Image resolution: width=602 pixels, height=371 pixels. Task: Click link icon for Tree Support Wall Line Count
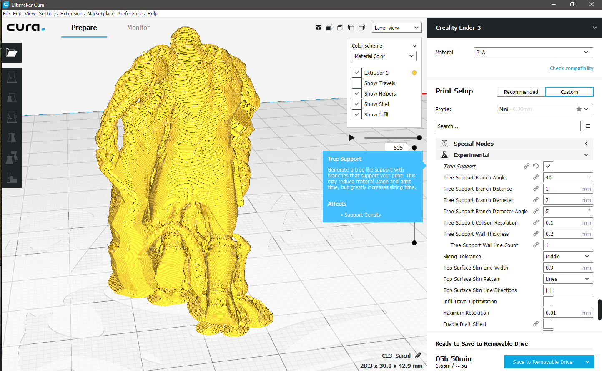pyautogui.click(x=536, y=245)
